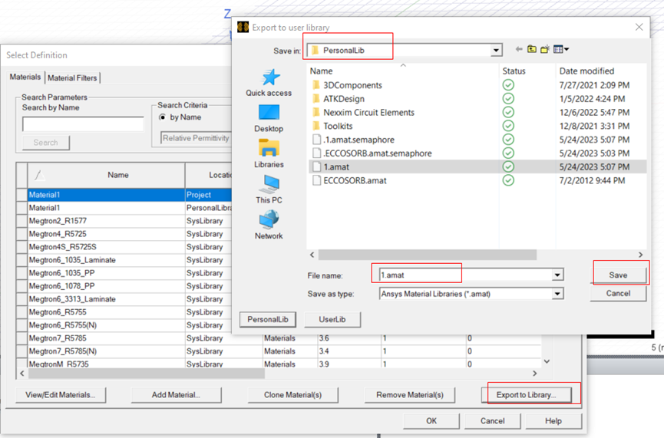This screenshot has width=664, height=438.
Task: Open the Desktop location in the sidebar
Action: click(x=269, y=118)
